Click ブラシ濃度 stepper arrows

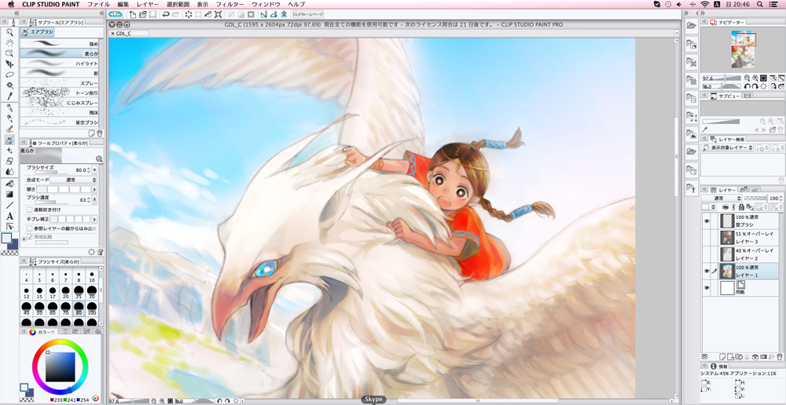[x=90, y=199]
